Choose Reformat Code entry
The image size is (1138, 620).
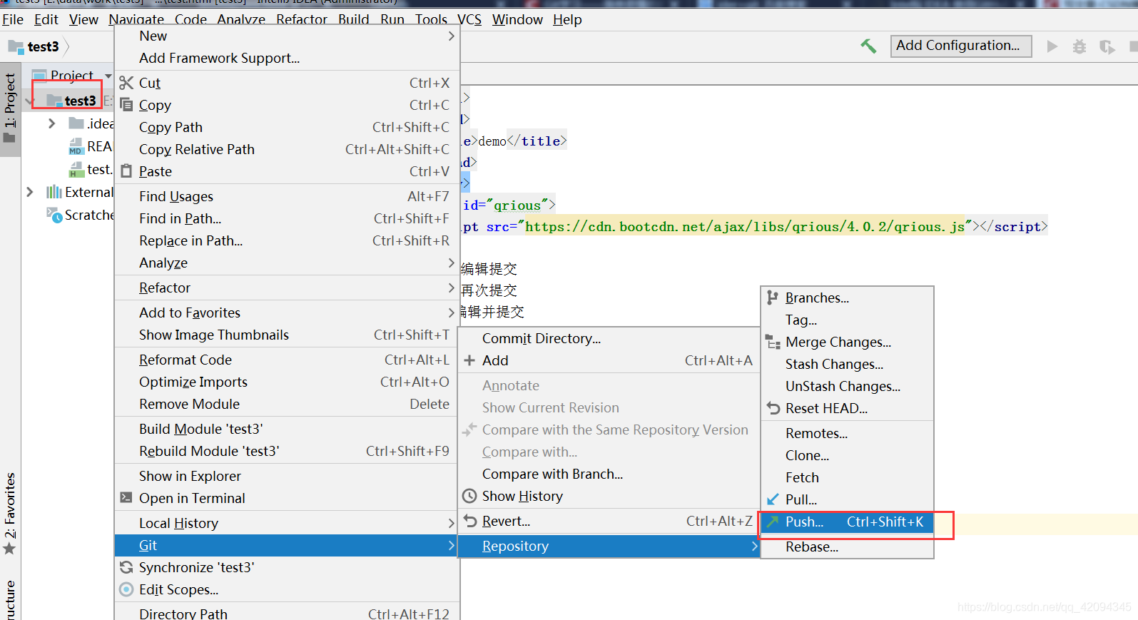click(285, 360)
